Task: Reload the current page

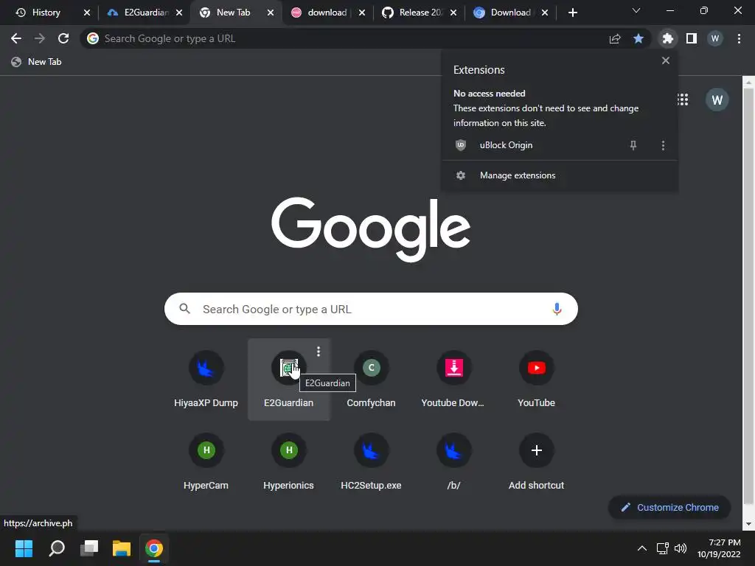Action: pyautogui.click(x=63, y=38)
